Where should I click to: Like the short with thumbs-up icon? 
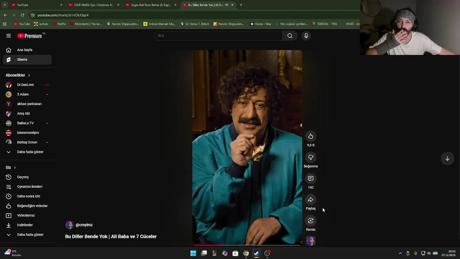(310, 136)
